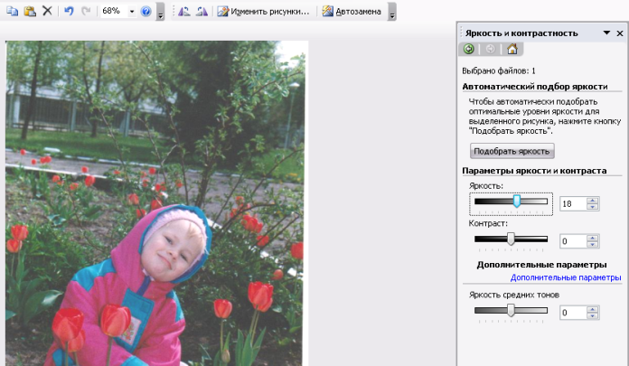629x366 pixels.
Task: Click the Яркость средних тонов value field
Action: [573, 313]
